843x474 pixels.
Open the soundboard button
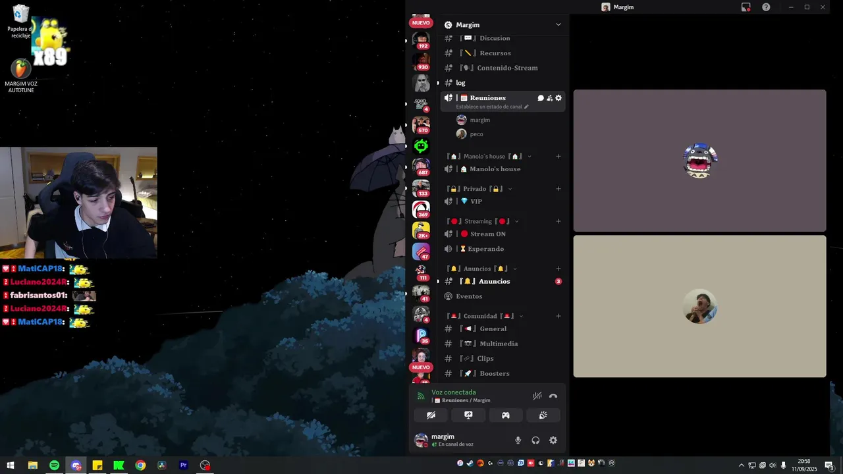(543, 415)
